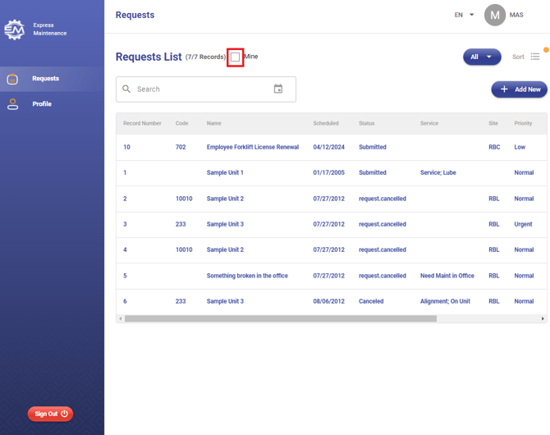
Task: Click the Requests sidebar icon
Action: pyautogui.click(x=12, y=79)
